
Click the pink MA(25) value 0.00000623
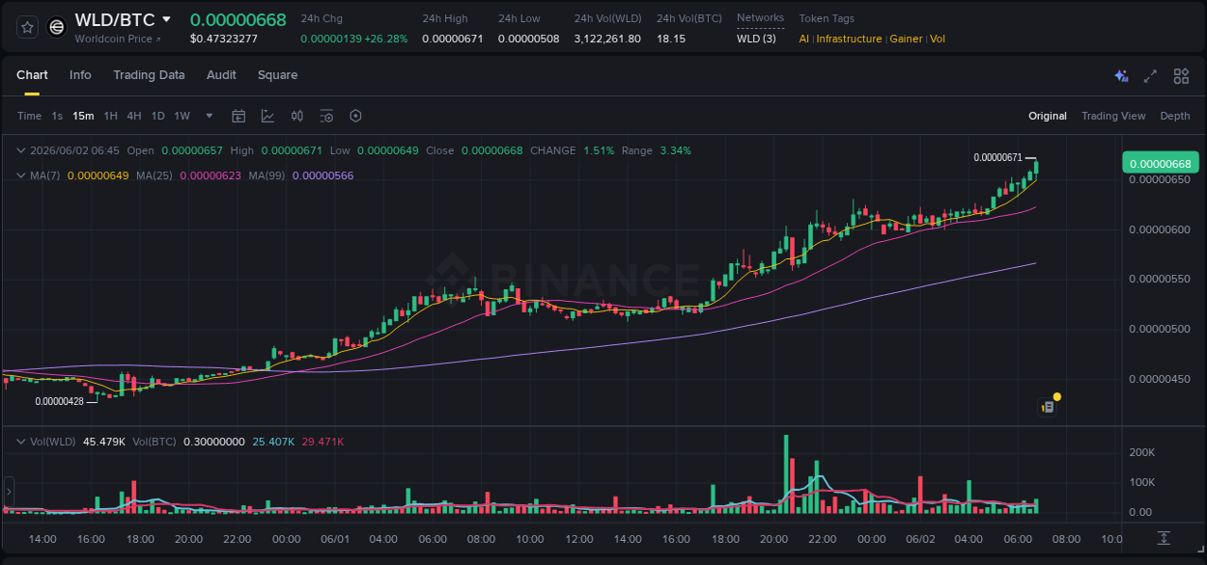pyautogui.click(x=211, y=175)
